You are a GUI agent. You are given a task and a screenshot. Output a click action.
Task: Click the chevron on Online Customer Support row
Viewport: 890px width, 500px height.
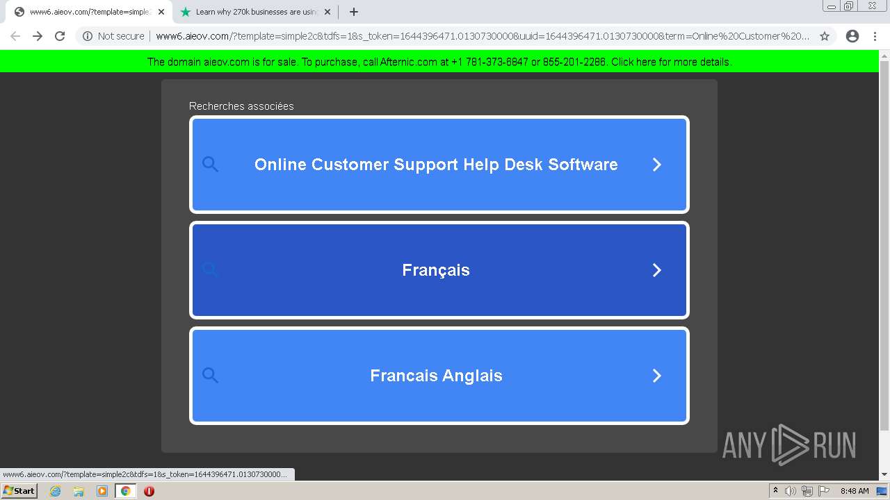[656, 165]
